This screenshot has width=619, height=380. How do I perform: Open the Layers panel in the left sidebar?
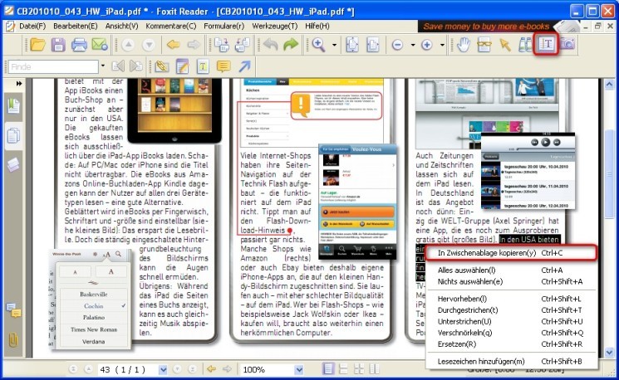13,165
